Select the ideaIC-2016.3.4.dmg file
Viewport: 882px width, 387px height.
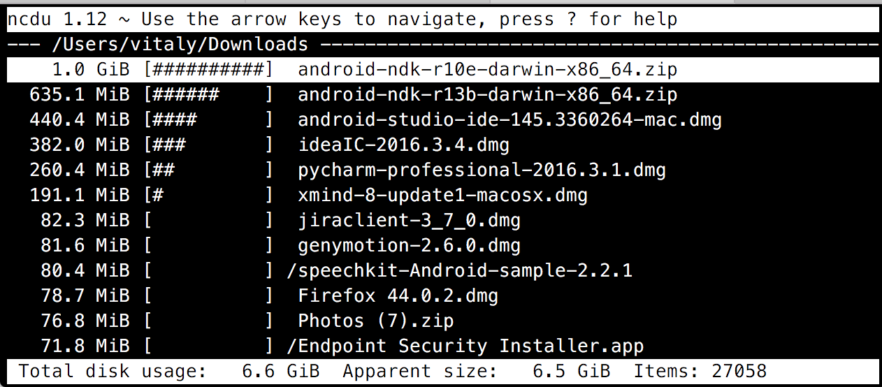pos(403,145)
